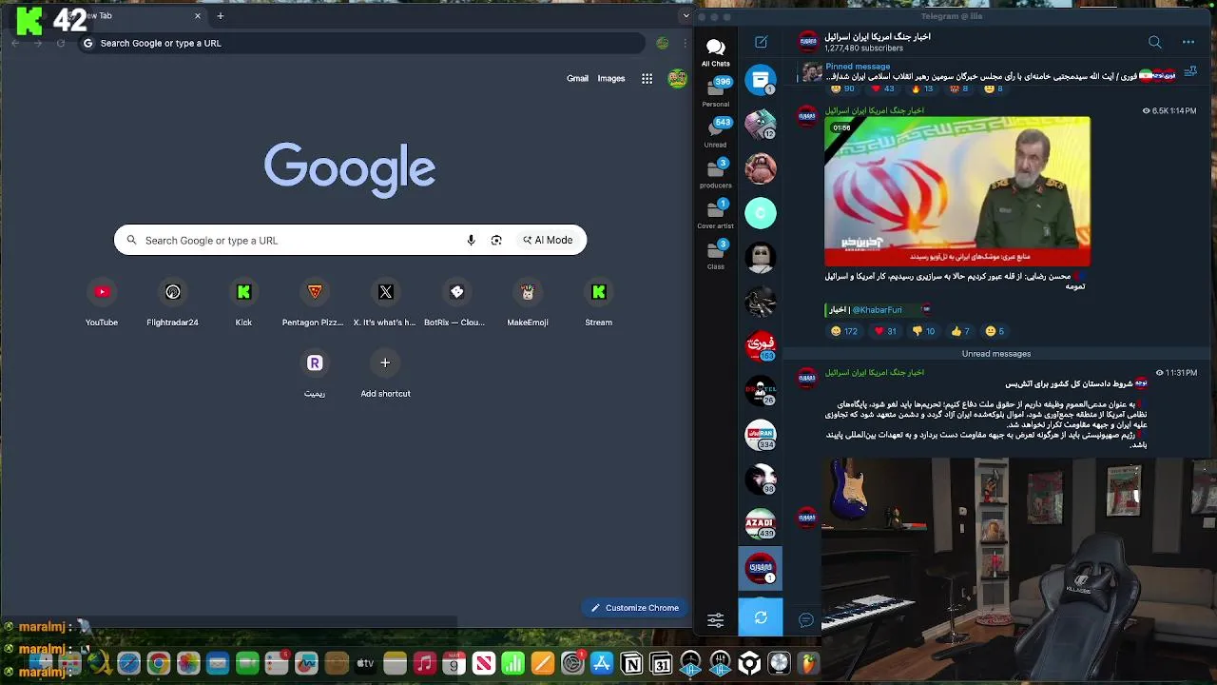This screenshot has width=1217, height=685.
Task: Toggle the fire reaction with 13
Action: click(921, 88)
